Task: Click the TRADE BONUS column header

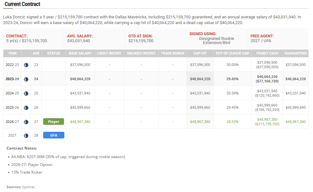Action: (x=173, y=53)
